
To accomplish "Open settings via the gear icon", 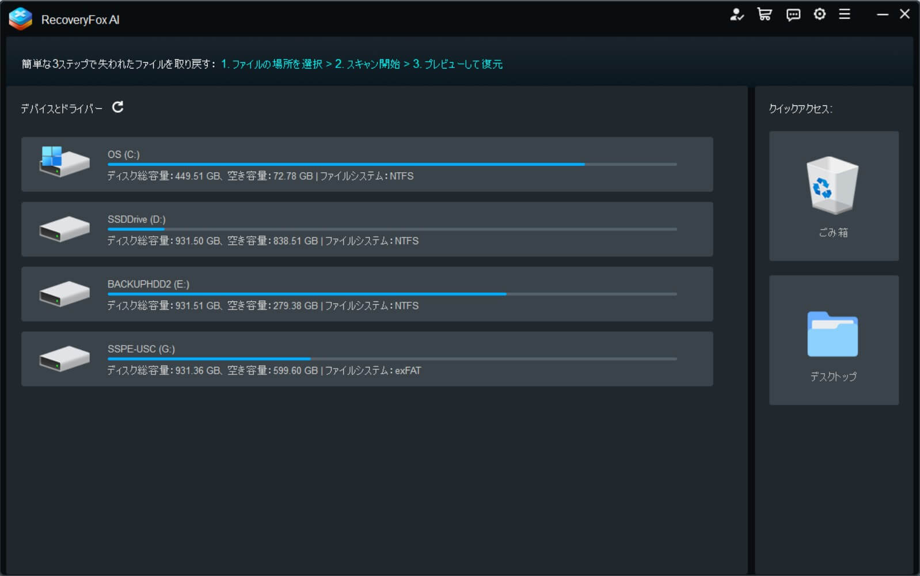I will click(x=819, y=14).
